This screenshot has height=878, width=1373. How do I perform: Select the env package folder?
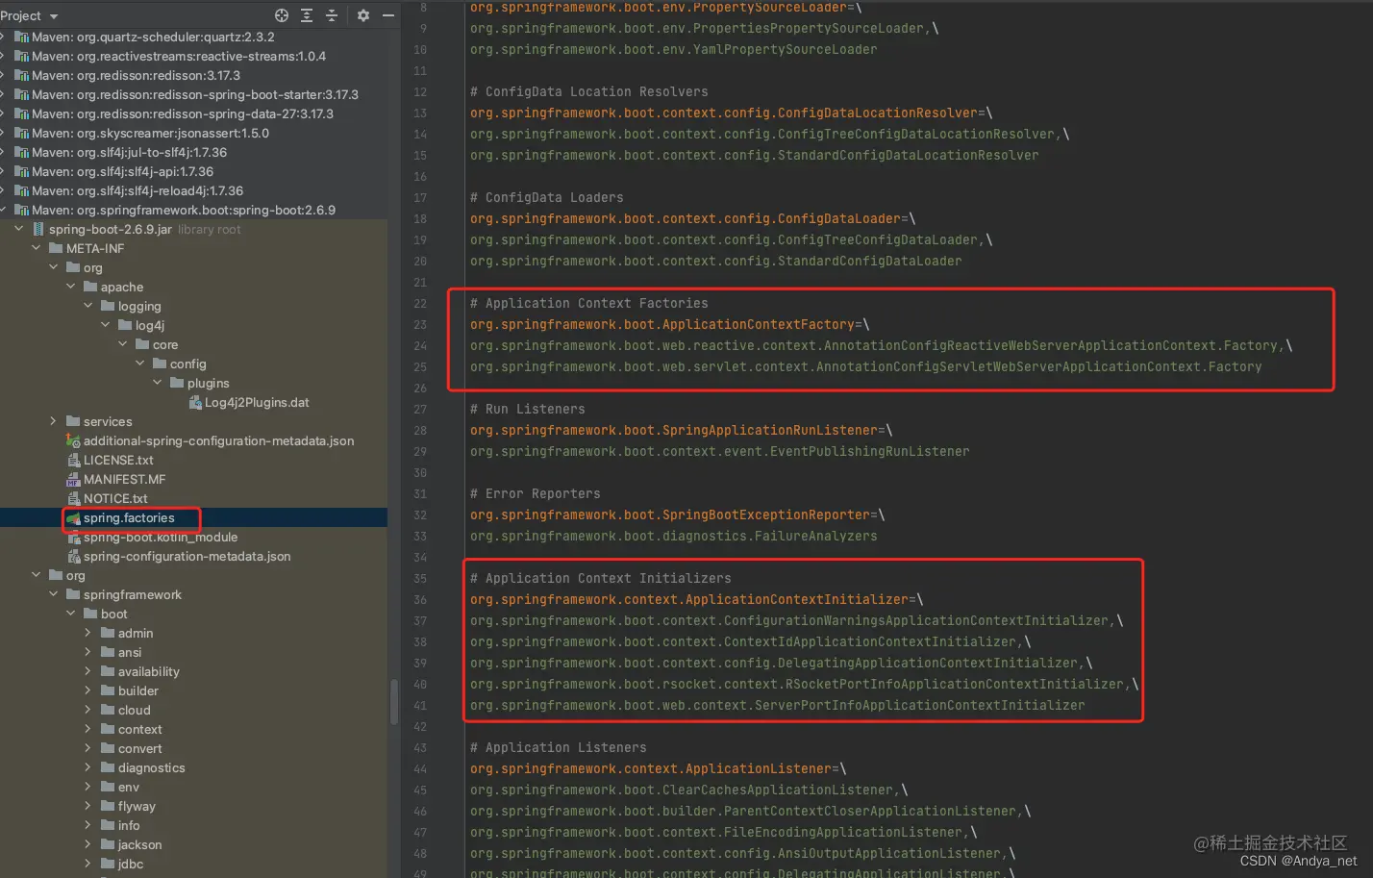[x=120, y=787]
